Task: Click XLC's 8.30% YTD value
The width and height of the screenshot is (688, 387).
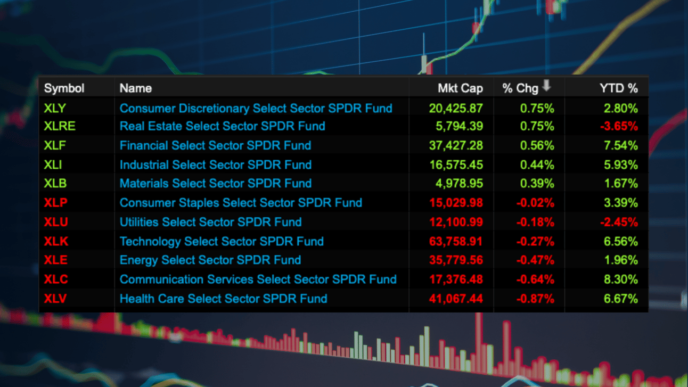Action: pyautogui.click(x=620, y=279)
